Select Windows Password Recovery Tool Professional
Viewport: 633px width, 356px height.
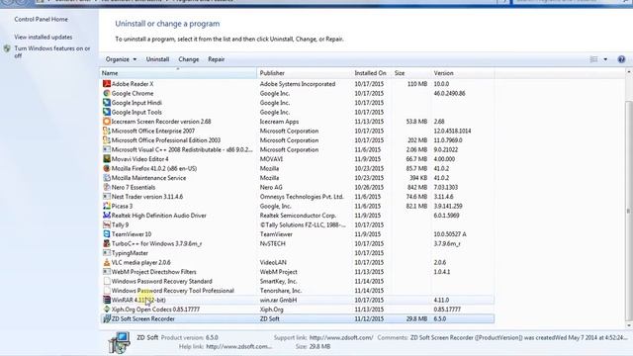click(297, 291)
